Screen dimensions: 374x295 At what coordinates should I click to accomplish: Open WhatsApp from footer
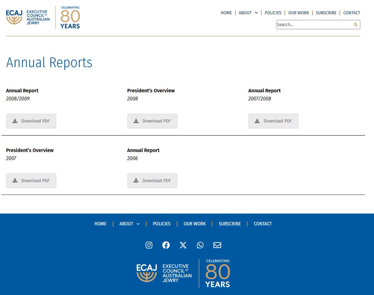(200, 245)
